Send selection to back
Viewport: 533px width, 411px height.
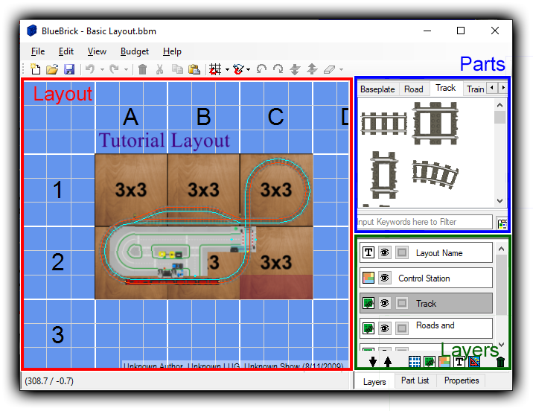(295, 69)
